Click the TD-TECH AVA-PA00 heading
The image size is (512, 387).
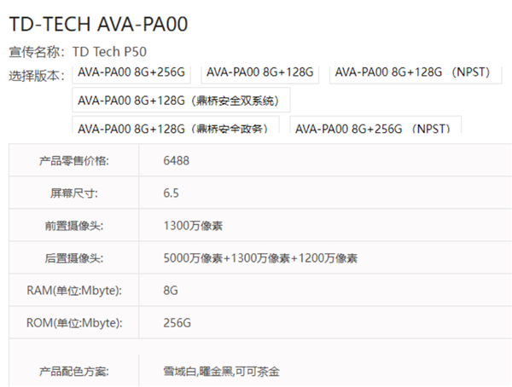coord(98,24)
